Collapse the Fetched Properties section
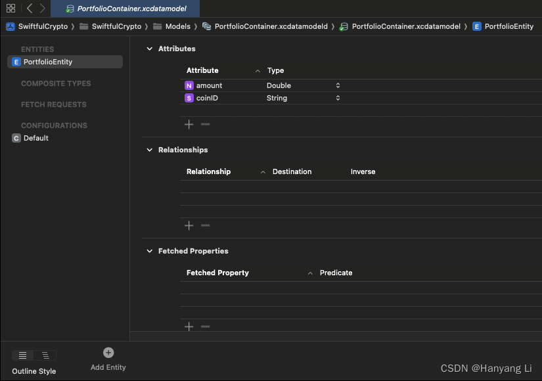Screen dimensions: 542x381 click(149, 251)
